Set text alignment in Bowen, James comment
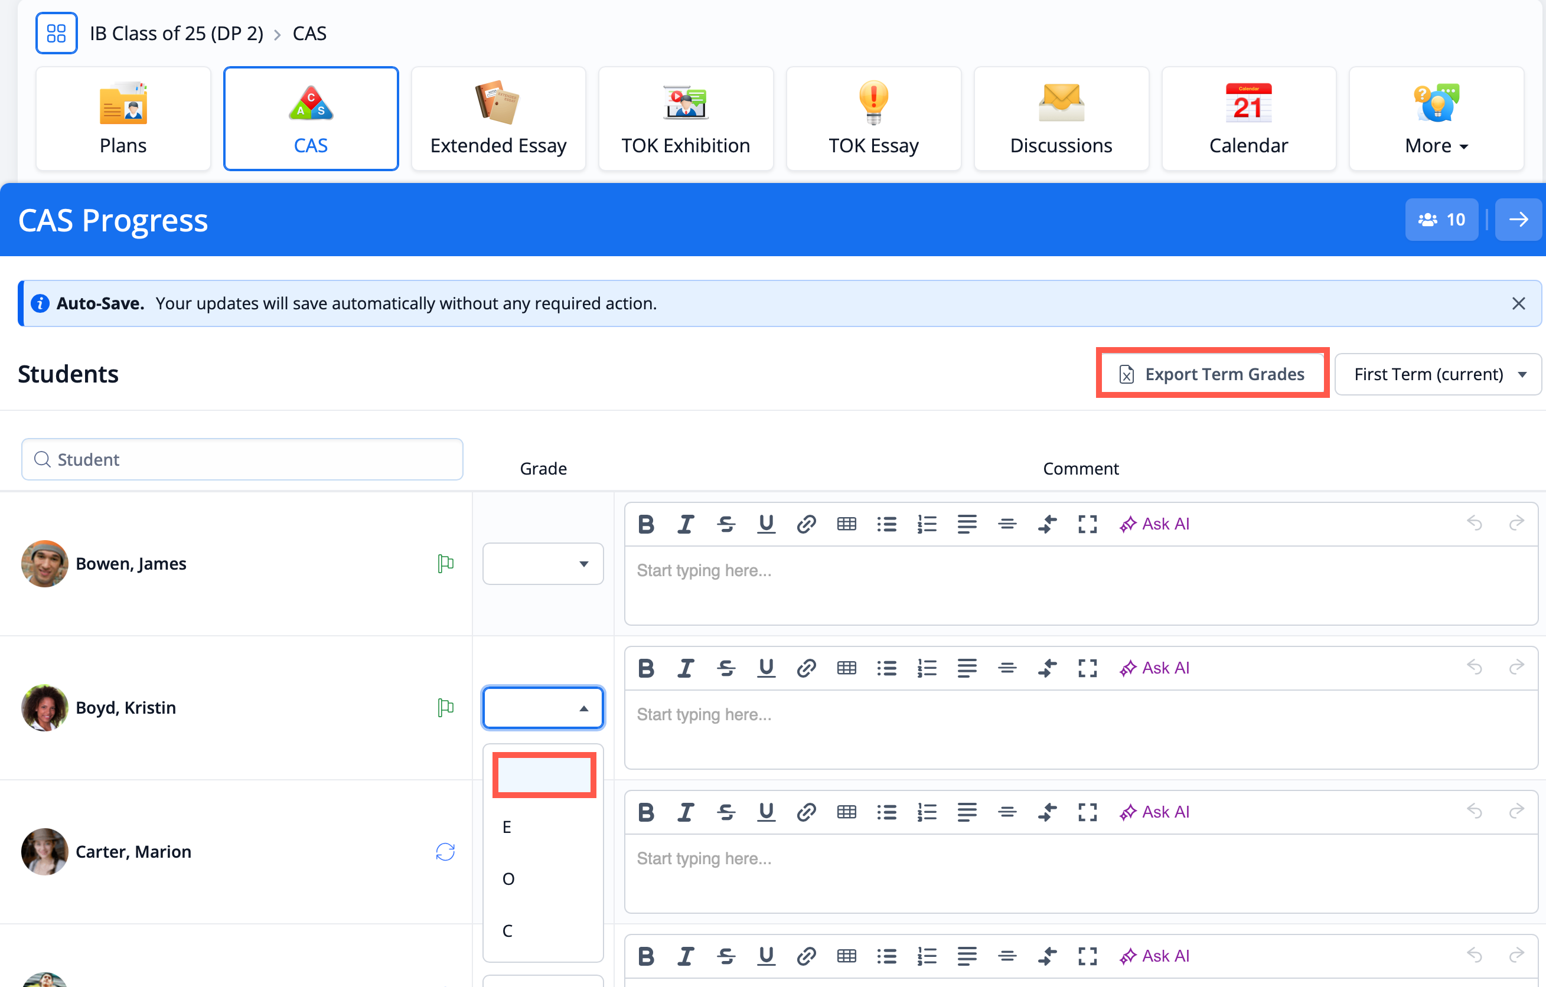This screenshot has width=1546, height=987. tap(967, 524)
